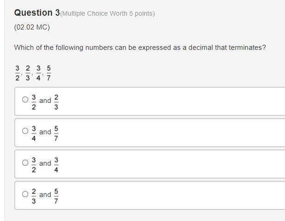Click the word 'and' in fourth answer choice
This screenshot has height=221, width=285.
[x=45, y=195]
